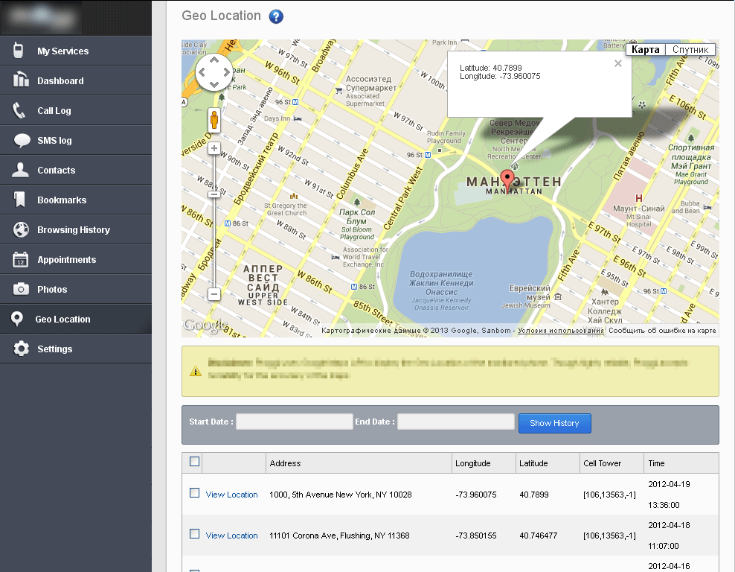735x572 pixels.
Task: Pan the map left with arrow
Action: (x=202, y=72)
